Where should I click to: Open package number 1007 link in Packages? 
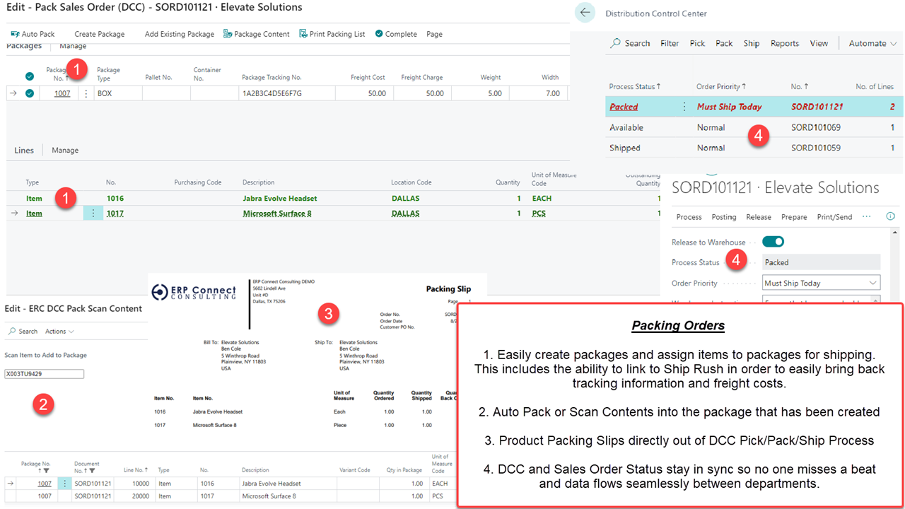[62, 93]
